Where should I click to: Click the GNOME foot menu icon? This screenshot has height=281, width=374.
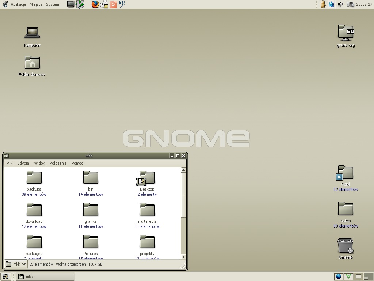coord(5,4)
